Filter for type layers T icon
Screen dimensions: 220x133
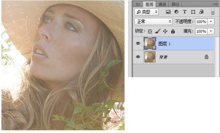[185, 12]
